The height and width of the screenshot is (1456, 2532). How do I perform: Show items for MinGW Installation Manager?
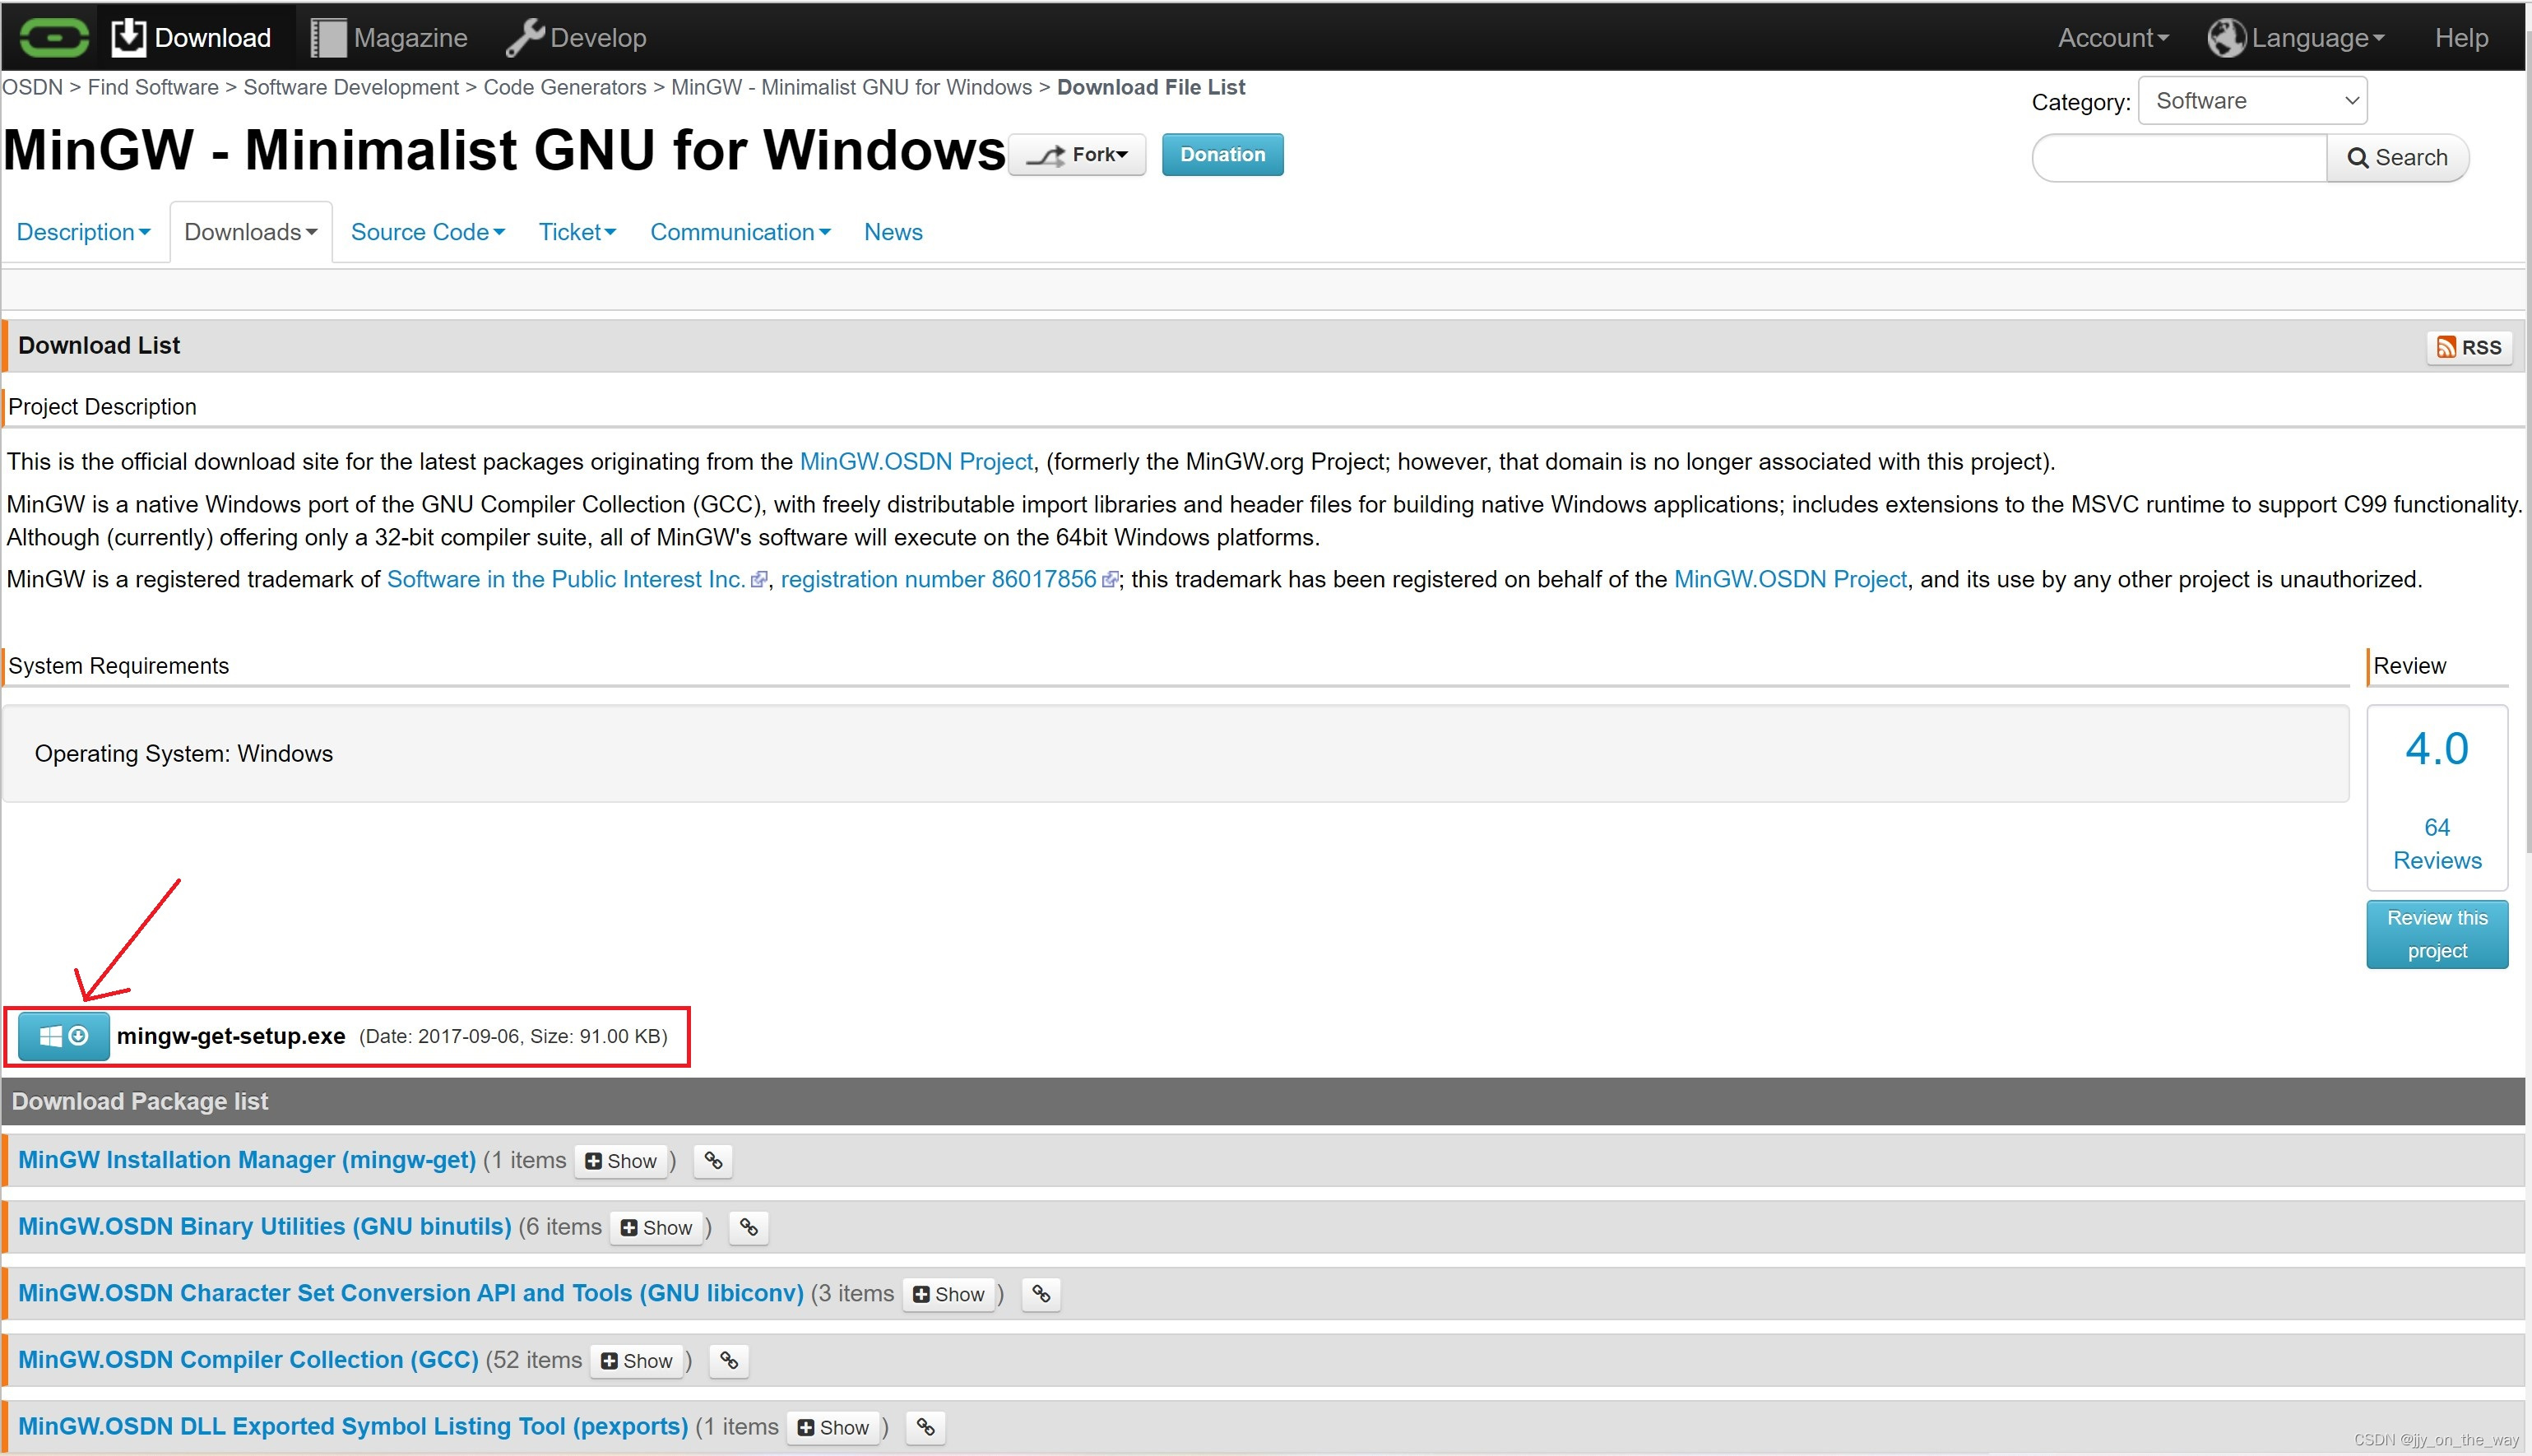(x=621, y=1161)
